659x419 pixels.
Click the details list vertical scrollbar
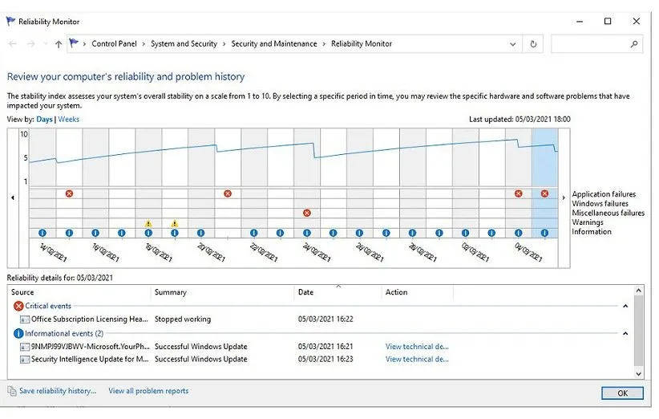(x=638, y=337)
